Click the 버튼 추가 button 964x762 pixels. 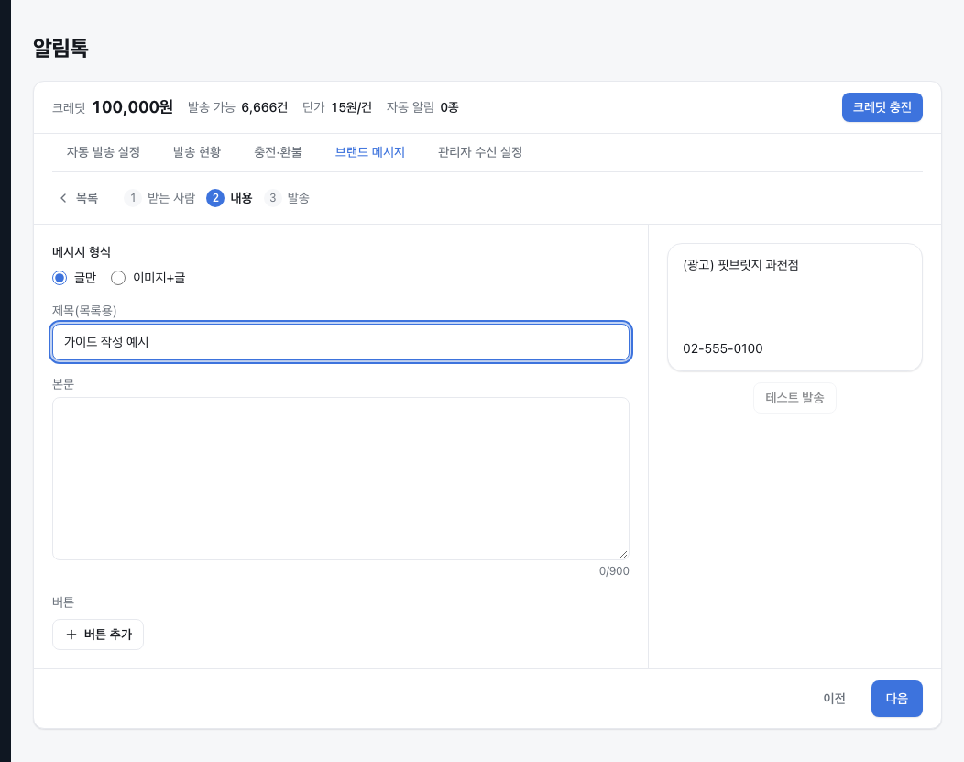coord(98,634)
